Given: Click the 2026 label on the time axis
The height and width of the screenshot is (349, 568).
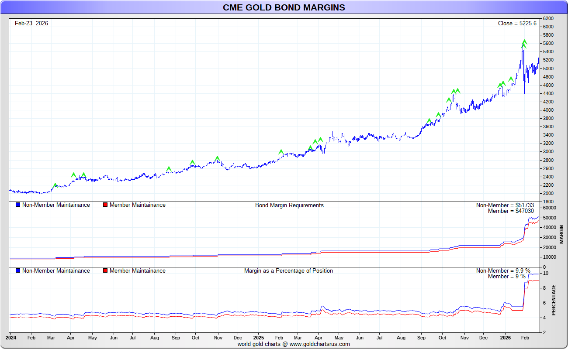Looking at the screenshot, I should pos(505,338).
